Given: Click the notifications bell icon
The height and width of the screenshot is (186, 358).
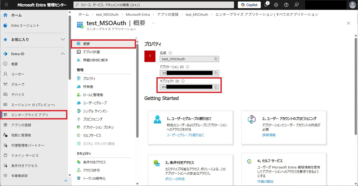Looking at the screenshot, I should point(266,5).
